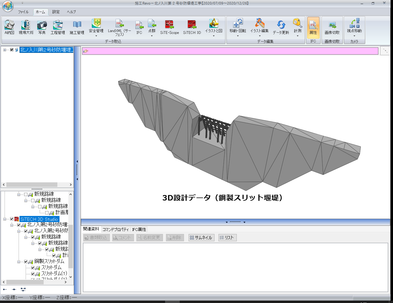The height and width of the screenshot is (303, 393).
Task: Open the 設定 ribbon tab
Action: point(56,12)
